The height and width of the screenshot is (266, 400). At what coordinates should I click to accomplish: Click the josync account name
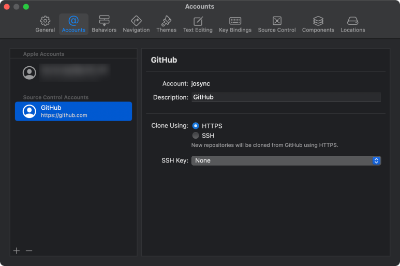pos(200,84)
